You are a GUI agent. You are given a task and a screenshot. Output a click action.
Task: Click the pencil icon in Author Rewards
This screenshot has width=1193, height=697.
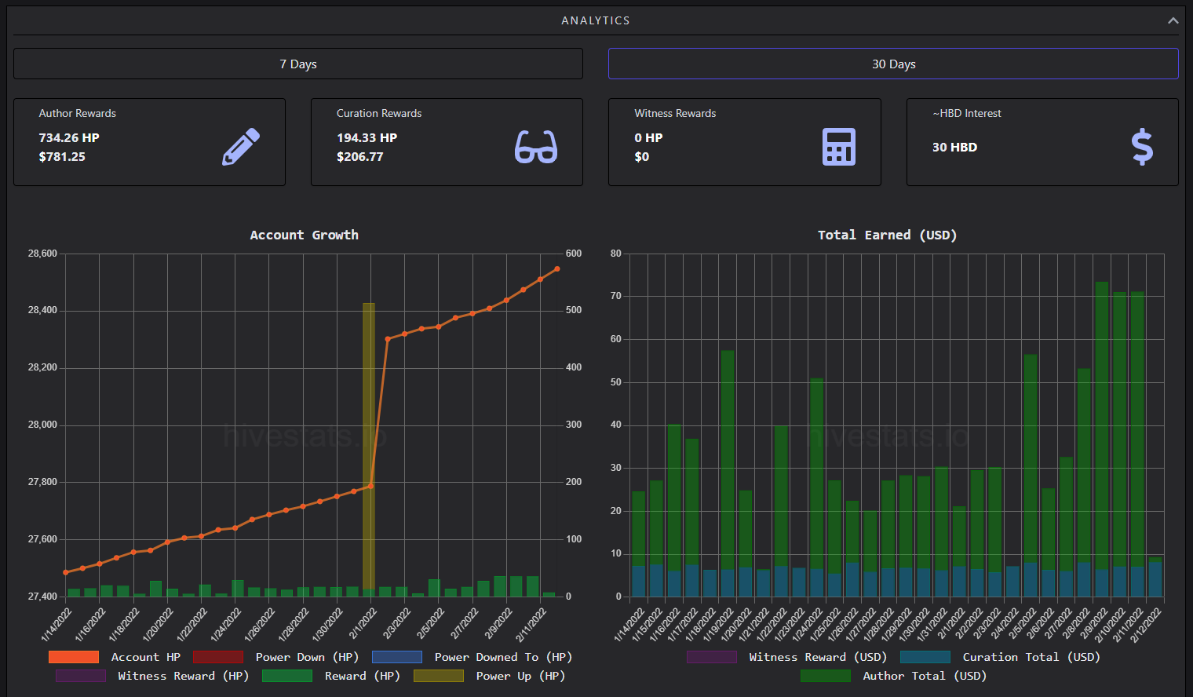240,147
